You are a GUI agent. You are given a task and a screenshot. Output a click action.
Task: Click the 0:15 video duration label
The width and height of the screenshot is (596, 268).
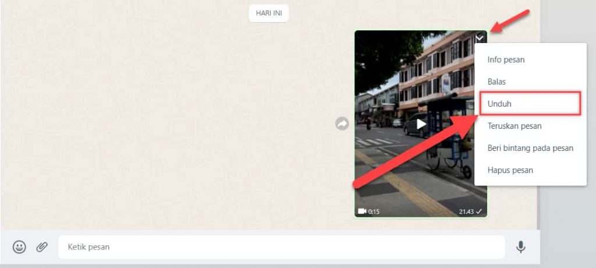click(x=374, y=211)
